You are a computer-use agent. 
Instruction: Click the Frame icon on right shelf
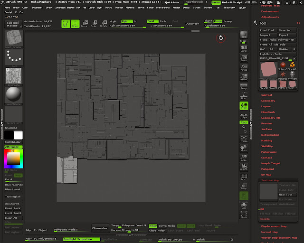coord(244,139)
